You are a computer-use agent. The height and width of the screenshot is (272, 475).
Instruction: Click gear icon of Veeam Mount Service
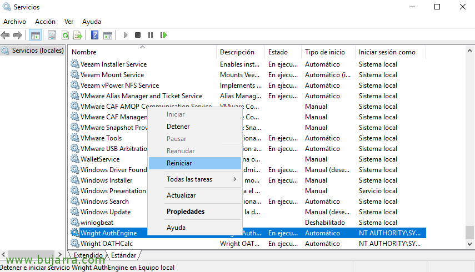click(x=75, y=74)
